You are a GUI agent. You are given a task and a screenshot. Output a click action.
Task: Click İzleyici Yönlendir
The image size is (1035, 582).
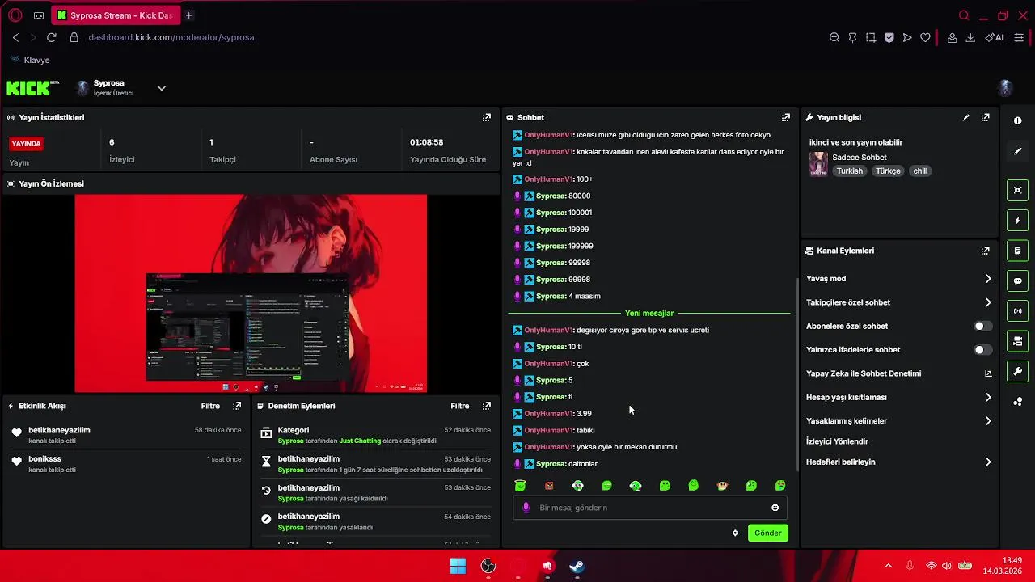click(x=837, y=441)
